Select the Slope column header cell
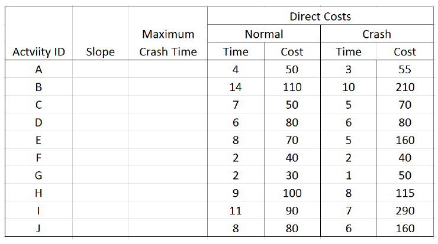The image size is (438, 244). 101,52
